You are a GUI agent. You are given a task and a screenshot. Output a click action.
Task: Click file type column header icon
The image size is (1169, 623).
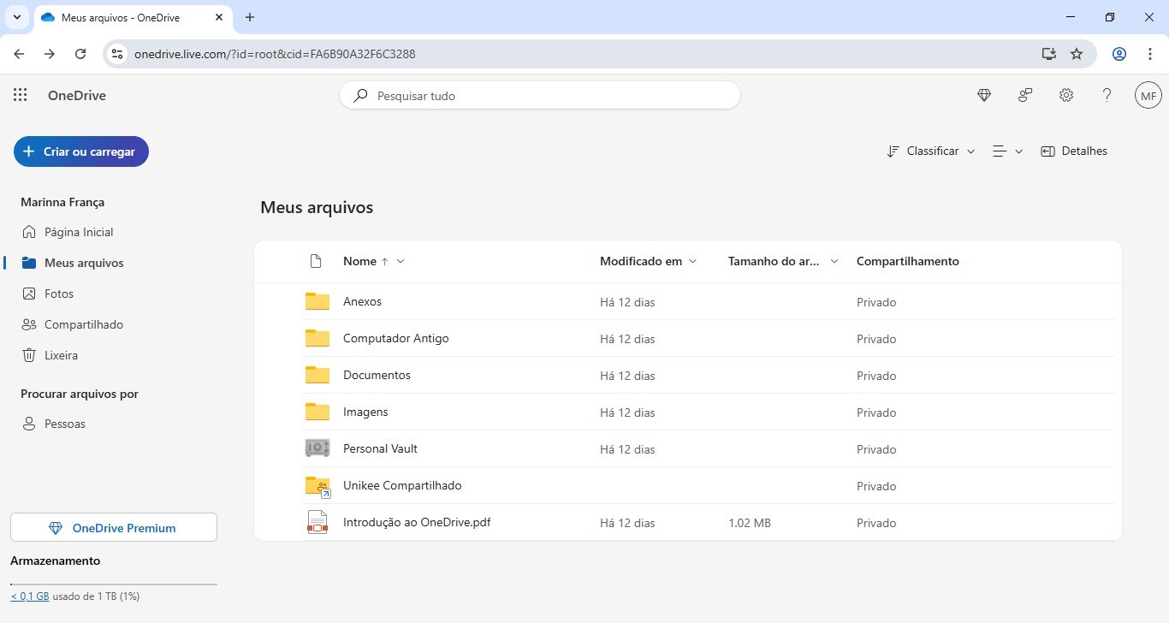point(316,261)
